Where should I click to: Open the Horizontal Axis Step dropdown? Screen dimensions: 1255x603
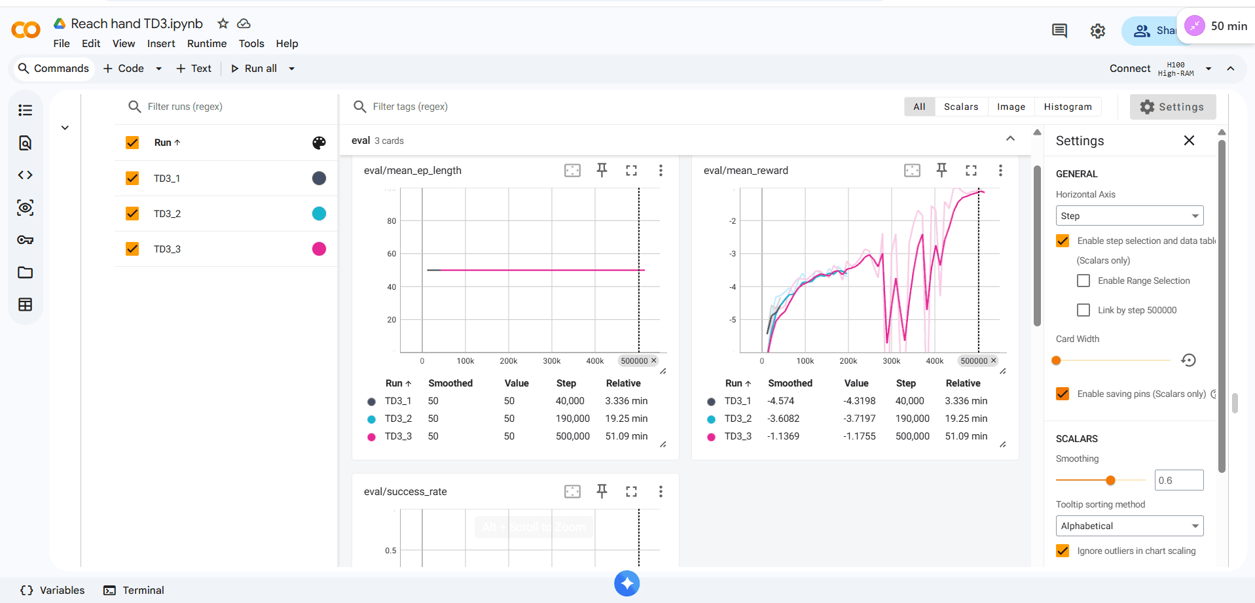tap(1129, 216)
